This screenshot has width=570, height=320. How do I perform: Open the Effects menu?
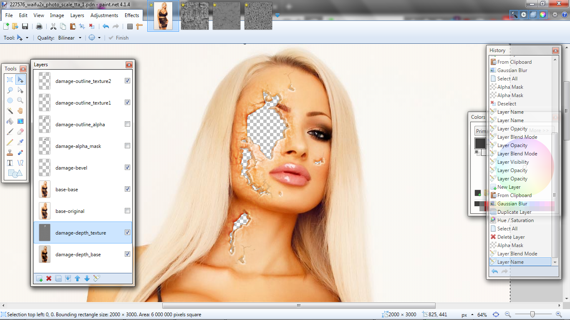point(132,15)
